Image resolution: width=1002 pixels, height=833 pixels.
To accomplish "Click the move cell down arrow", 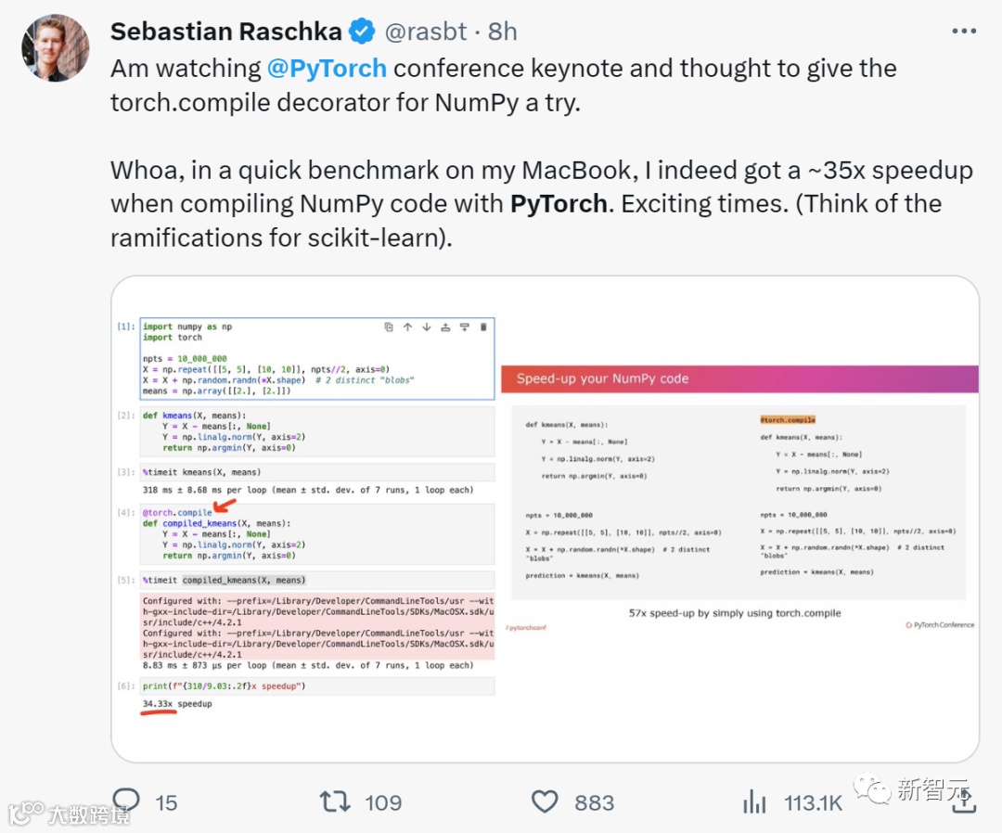I will coord(426,327).
